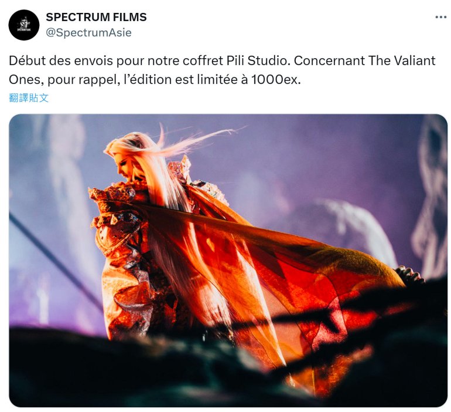
Task: Click the 翻譯貼文 translate post link
Action: pos(29,98)
